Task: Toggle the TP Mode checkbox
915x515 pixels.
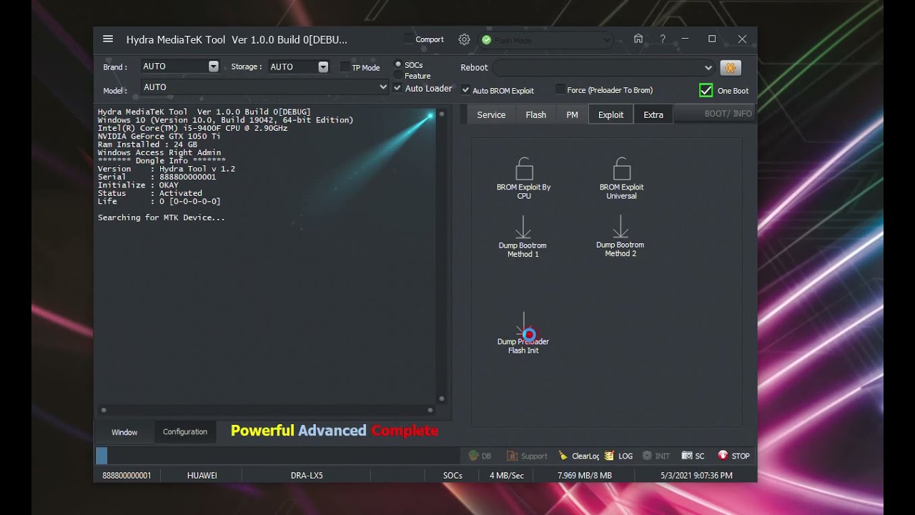Action: pos(345,67)
